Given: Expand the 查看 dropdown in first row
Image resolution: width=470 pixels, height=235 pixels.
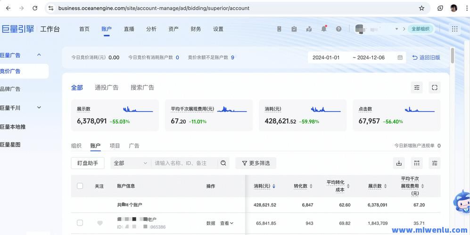Looking at the screenshot, I should [227, 223].
